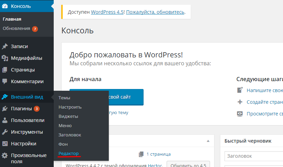Follow the WordPress 4.5 link

pos(107,12)
